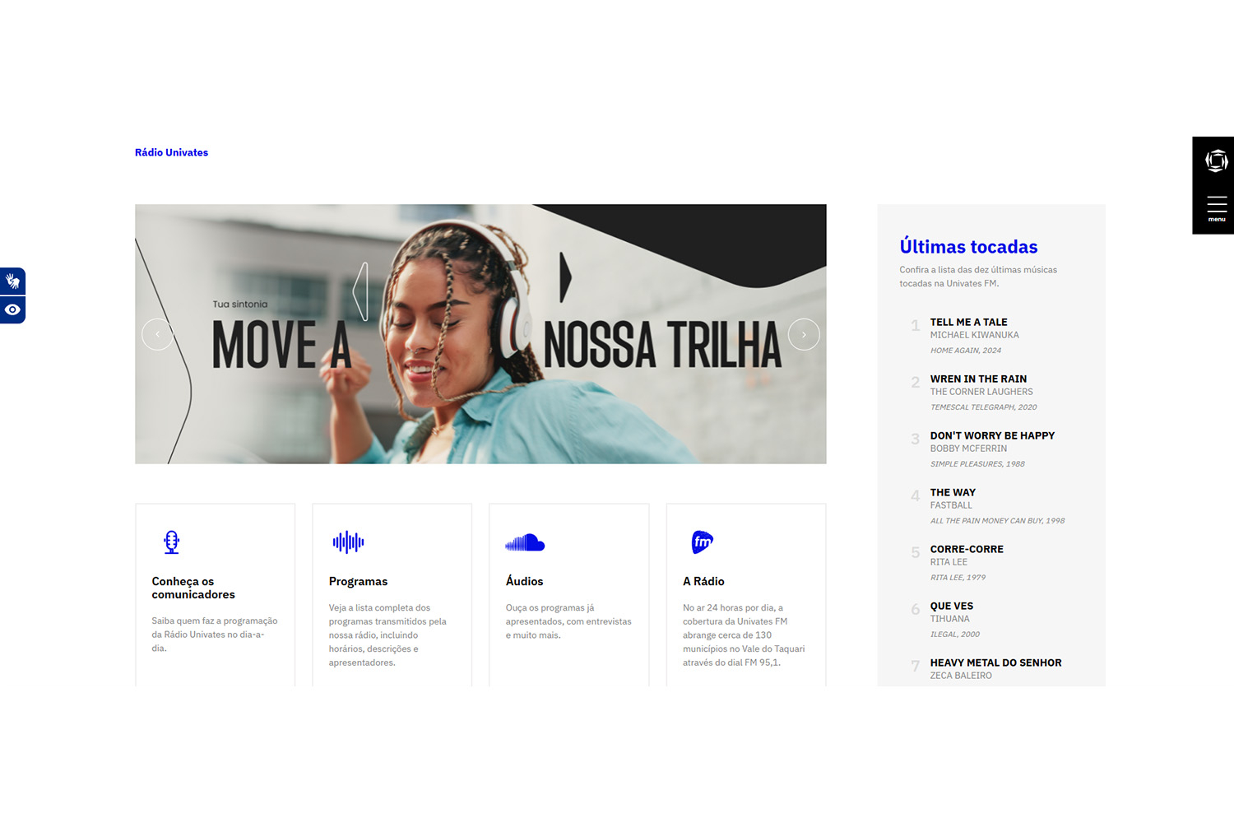Click the SoundCloud cloud icon
The height and width of the screenshot is (823, 1234).
[x=525, y=542]
